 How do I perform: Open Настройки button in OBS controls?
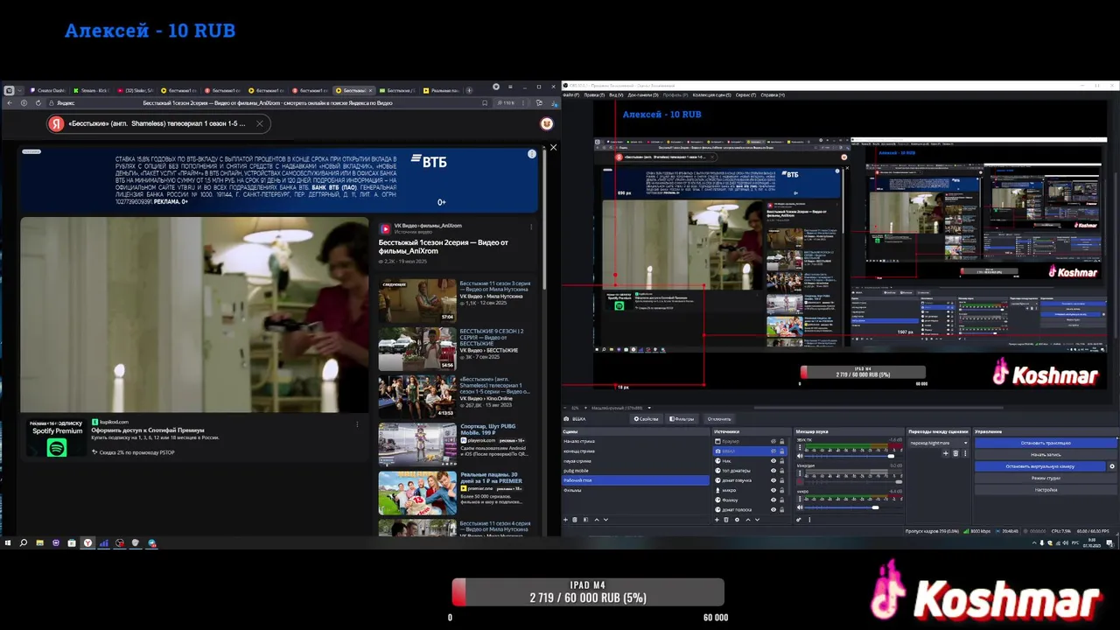tap(1046, 490)
